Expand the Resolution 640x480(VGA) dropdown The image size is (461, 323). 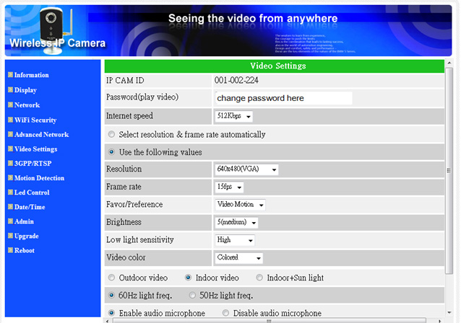point(246,169)
